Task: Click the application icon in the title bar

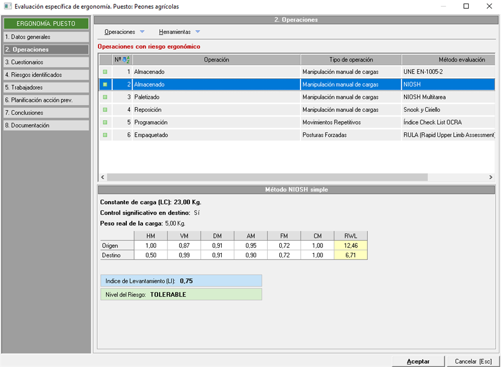Action: pos(7,6)
